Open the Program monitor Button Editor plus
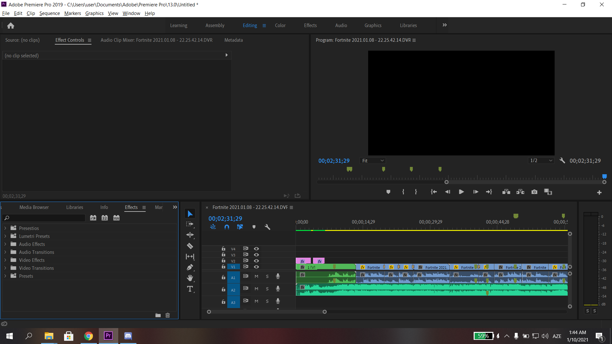Image resolution: width=612 pixels, height=344 pixels. pyautogui.click(x=599, y=193)
